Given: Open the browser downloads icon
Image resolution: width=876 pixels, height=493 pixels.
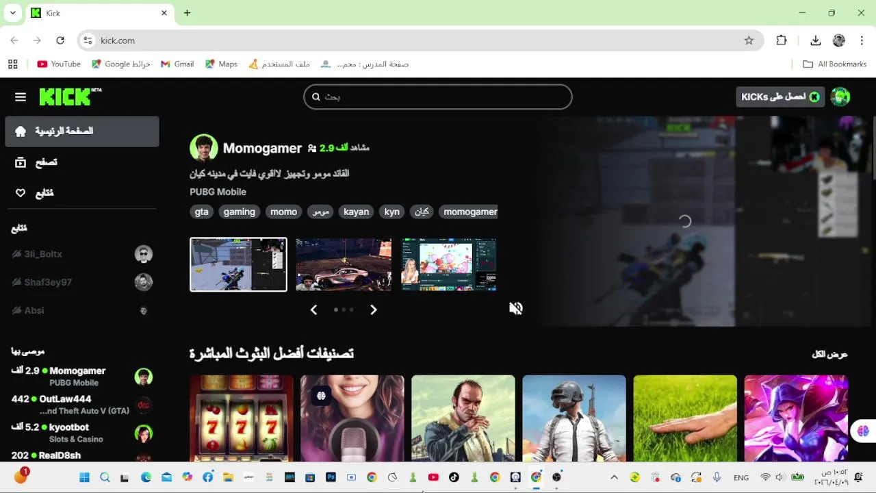Looking at the screenshot, I should tap(815, 40).
